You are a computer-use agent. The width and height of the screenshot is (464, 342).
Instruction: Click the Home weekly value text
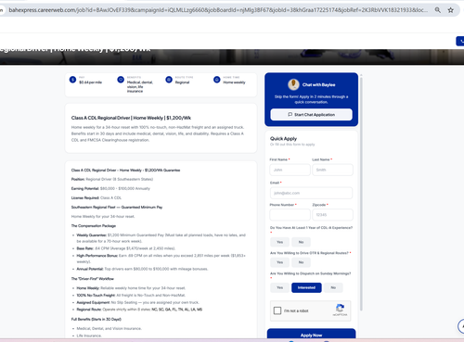pyautogui.click(x=234, y=82)
